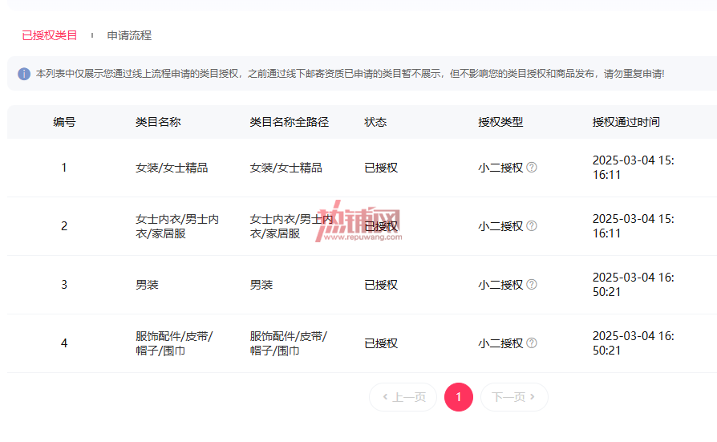Click 已授权 status in row 4
Viewport: 717px width, 442px height.
coord(381,343)
